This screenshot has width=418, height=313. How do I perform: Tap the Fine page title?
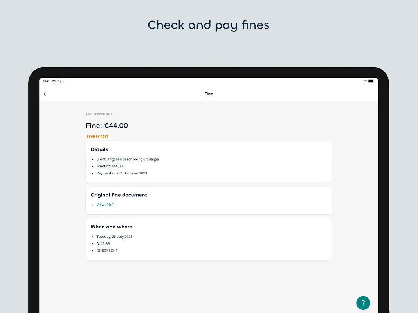pos(209,94)
